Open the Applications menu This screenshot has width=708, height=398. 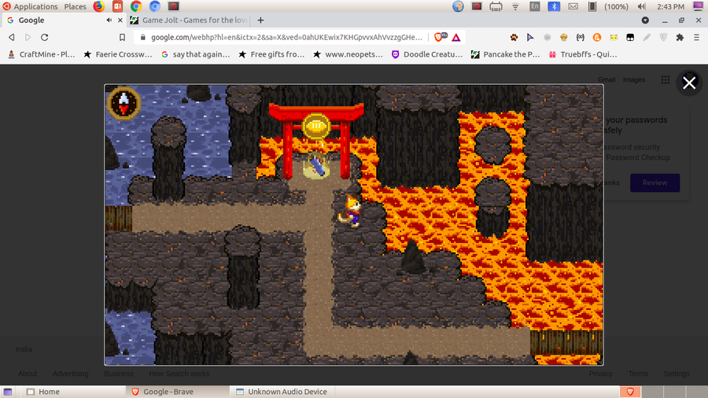click(x=30, y=6)
